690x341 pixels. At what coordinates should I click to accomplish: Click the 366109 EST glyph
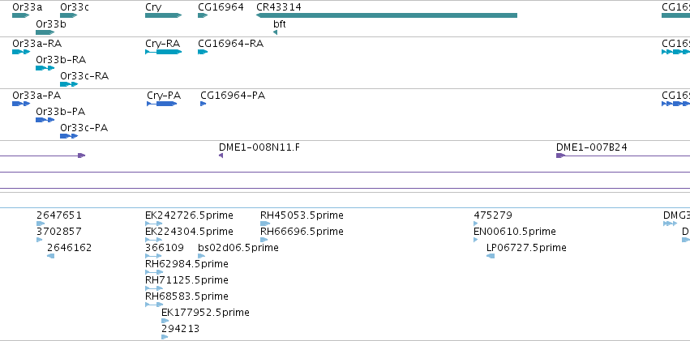(x=153, y=256)
